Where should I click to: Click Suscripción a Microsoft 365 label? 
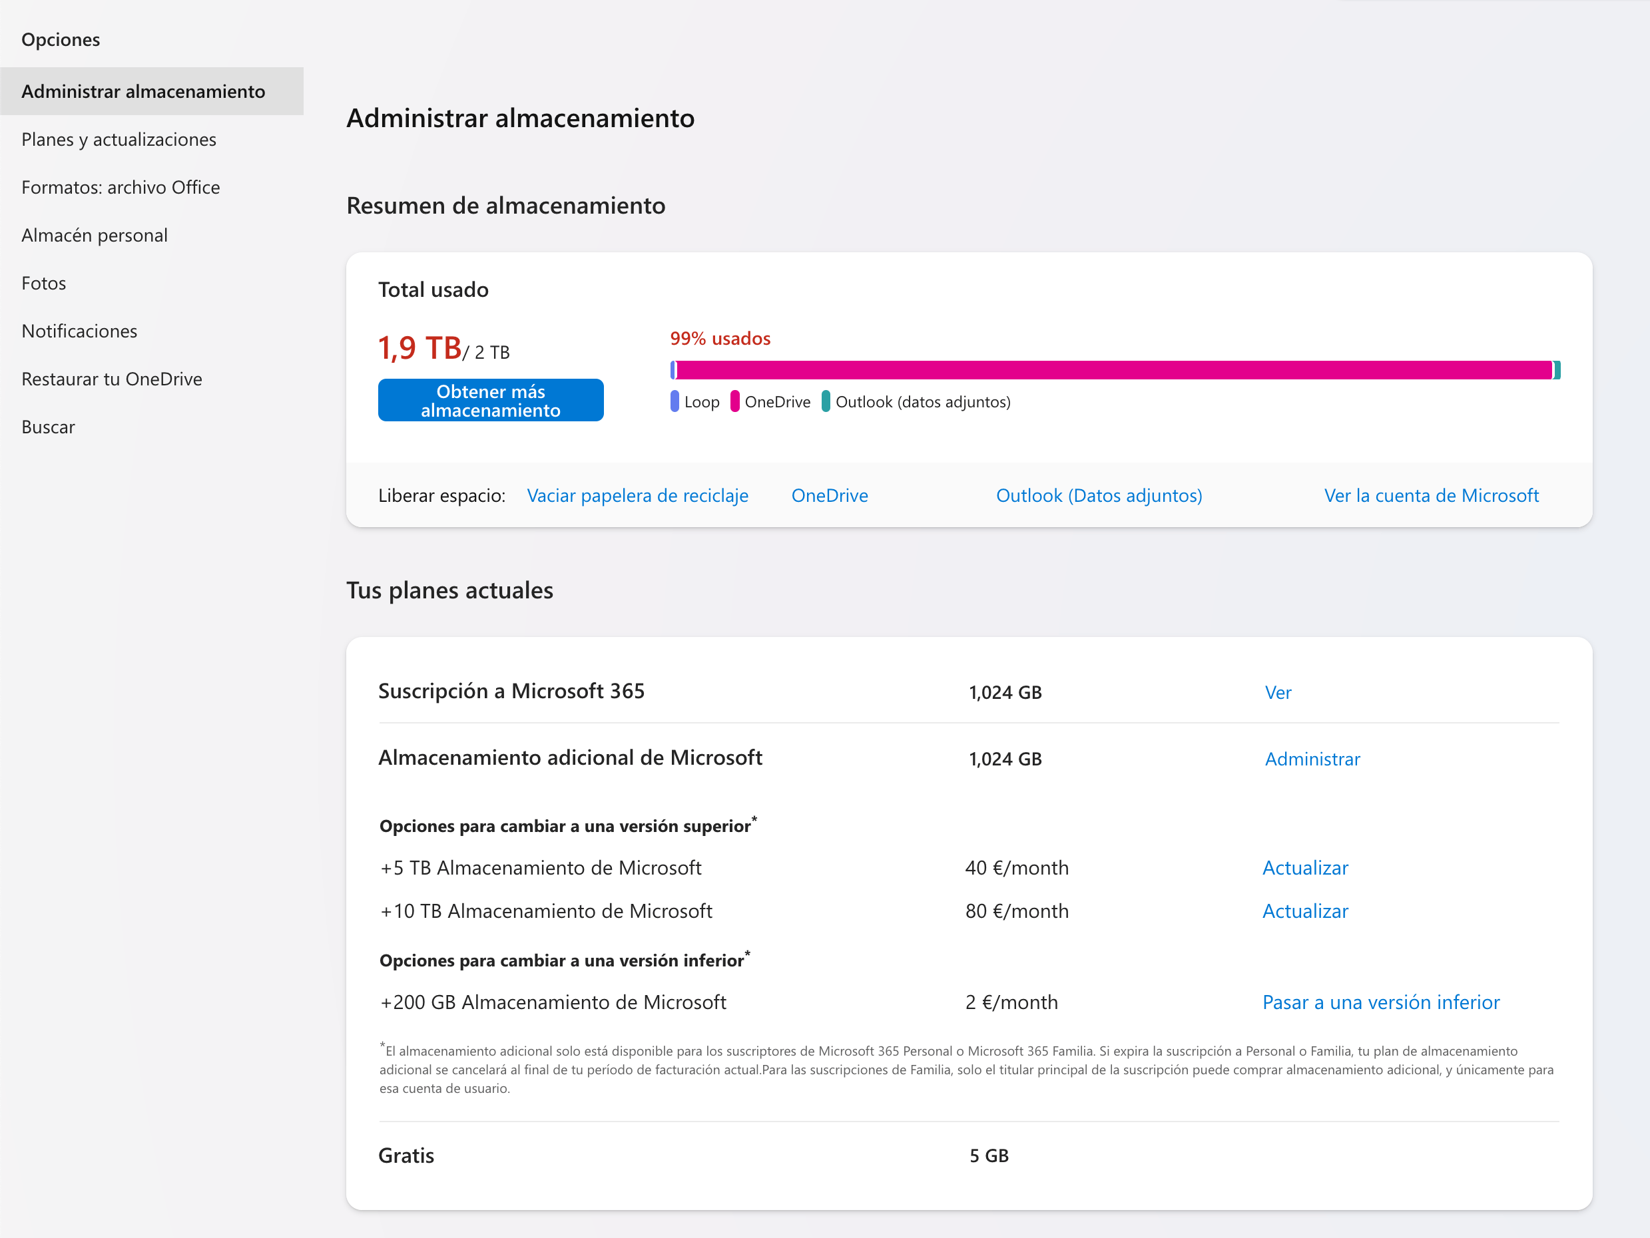pos(511,691)
